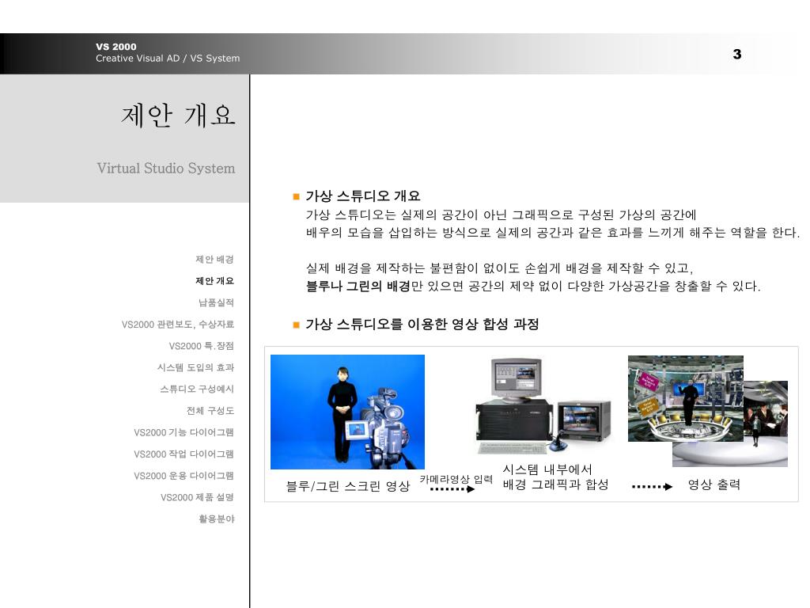Click VS2000 제품 설명 in sidebar
This screenshot has height=608, width=810.
(x=197, y=497)
